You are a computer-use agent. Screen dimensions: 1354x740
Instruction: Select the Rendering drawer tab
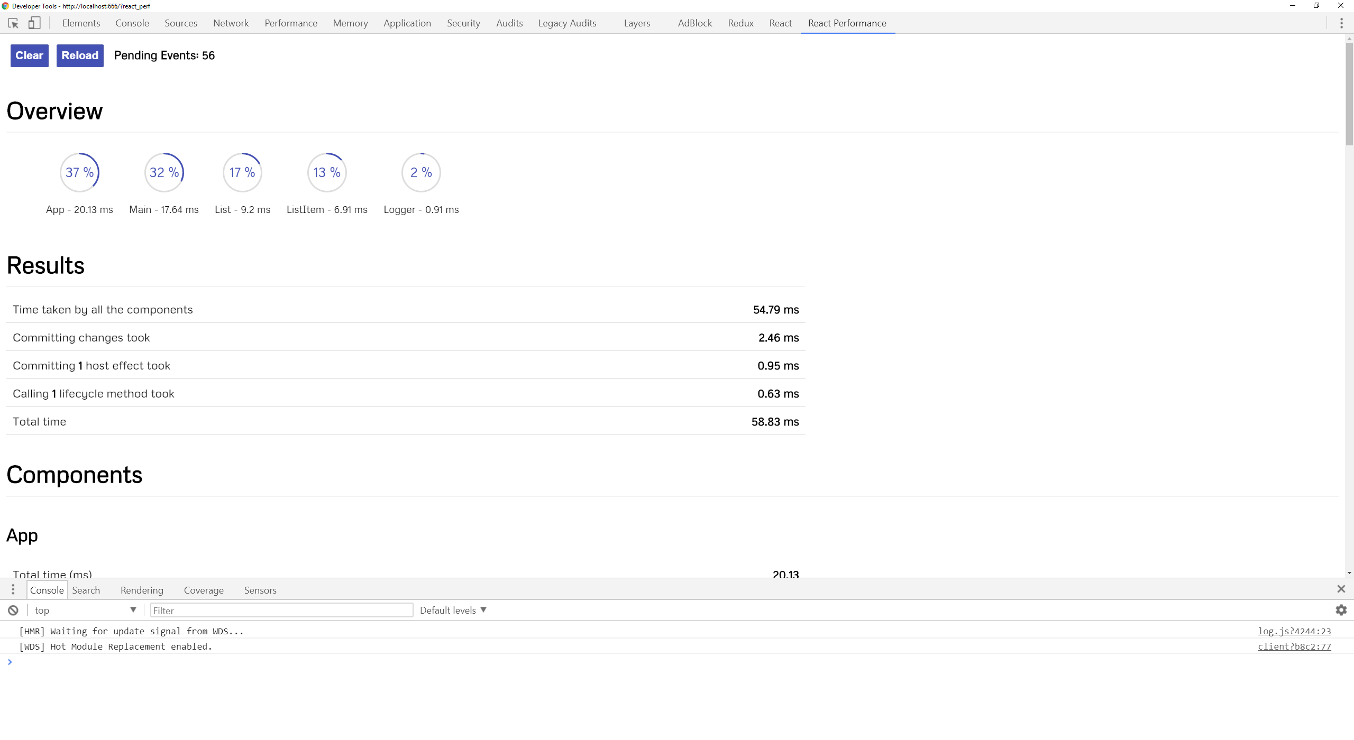click(142, 590)
